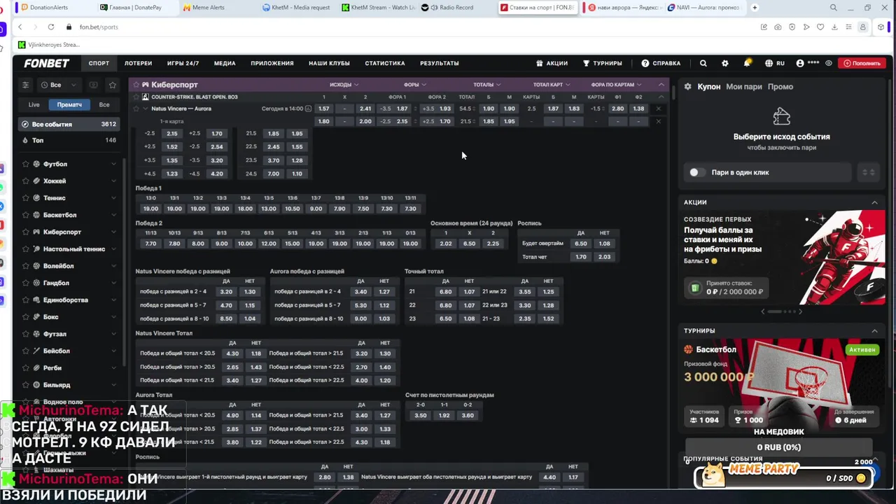
Task: Open the Исходы column dropdown
Action: (x=345, y=85)
